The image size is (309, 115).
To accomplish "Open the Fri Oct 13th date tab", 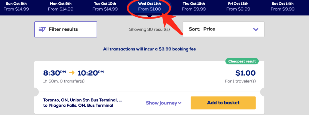I will tap(239, 6).
